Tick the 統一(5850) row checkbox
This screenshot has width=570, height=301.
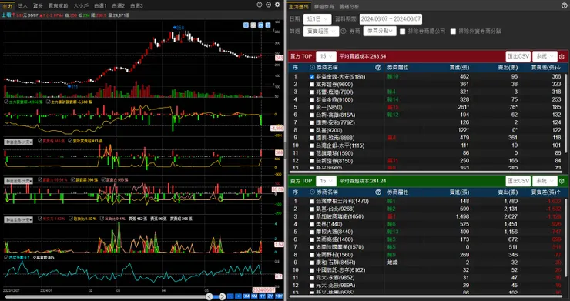pyautogui.click(x=312, y=107)
